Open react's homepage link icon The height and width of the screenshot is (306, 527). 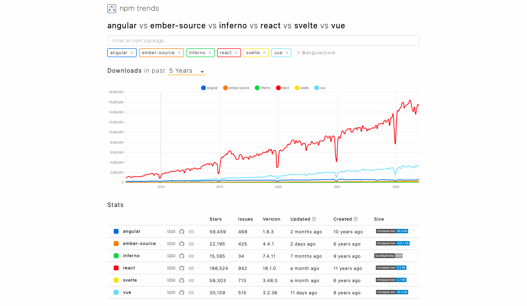191,268
